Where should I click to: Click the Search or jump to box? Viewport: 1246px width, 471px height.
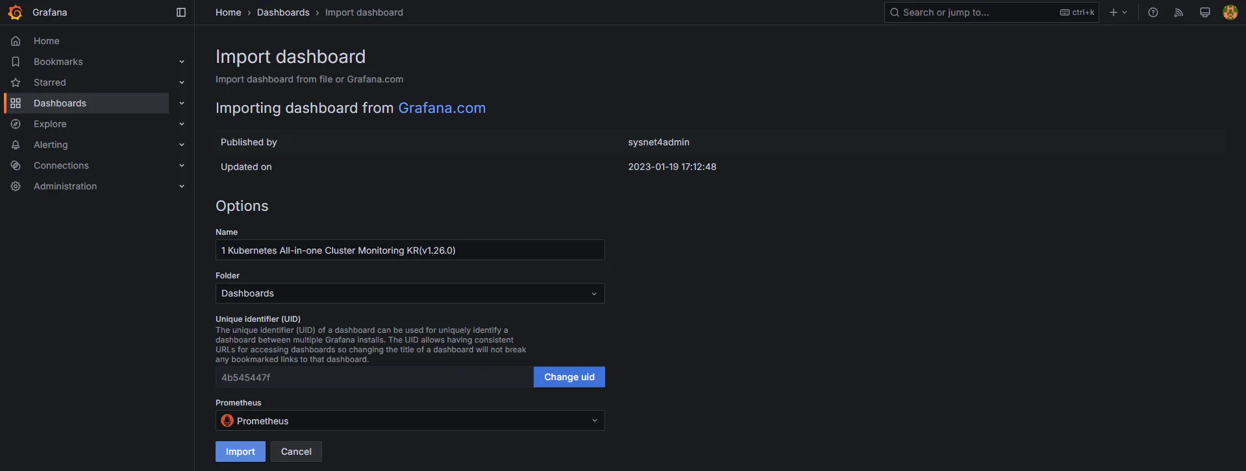991,12
